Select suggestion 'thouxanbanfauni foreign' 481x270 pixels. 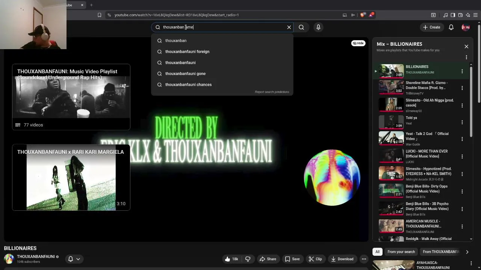tap(222, 51)
